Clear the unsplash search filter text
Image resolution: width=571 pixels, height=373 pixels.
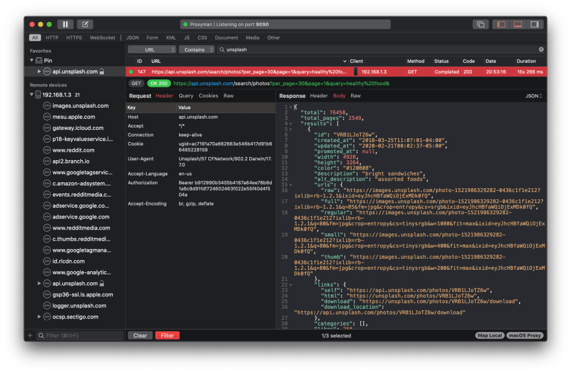pos(541,49)
